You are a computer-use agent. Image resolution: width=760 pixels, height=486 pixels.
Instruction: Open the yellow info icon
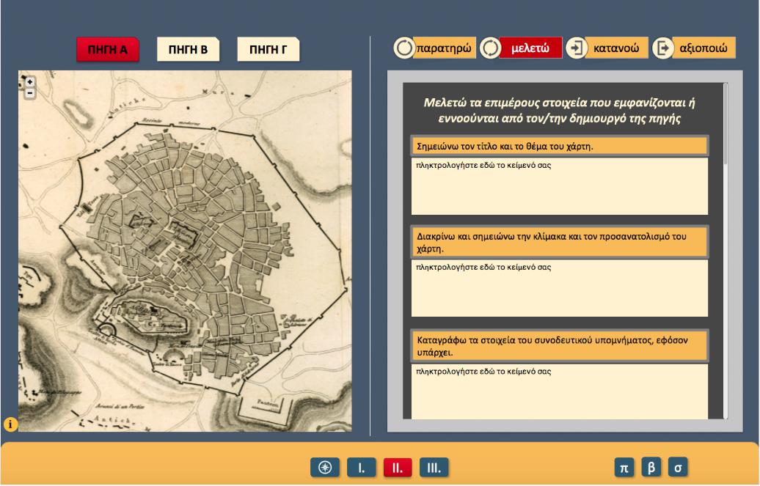pyautogui.click(x=10, y=424)
